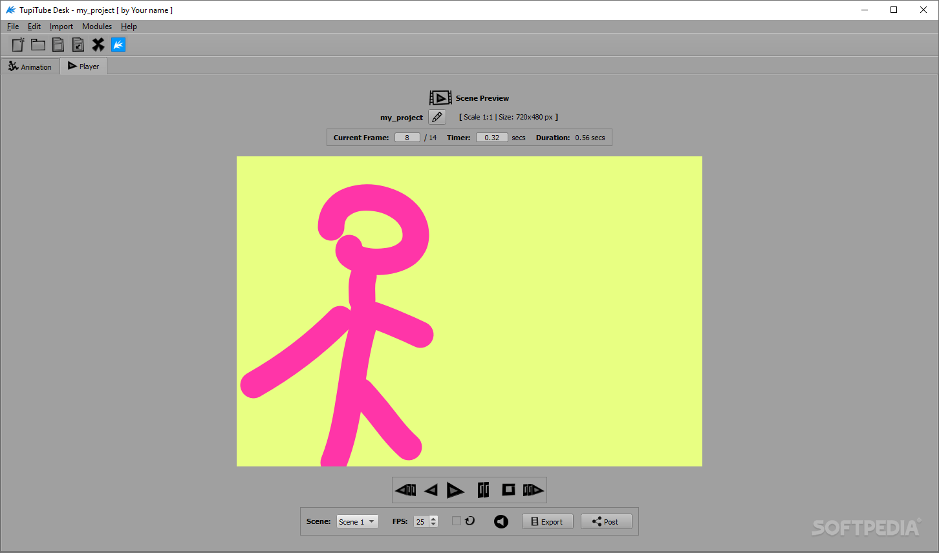Maximize the TupiTube Desk window
This screenshot has width=939, height=553.
(x=894, y=10)
